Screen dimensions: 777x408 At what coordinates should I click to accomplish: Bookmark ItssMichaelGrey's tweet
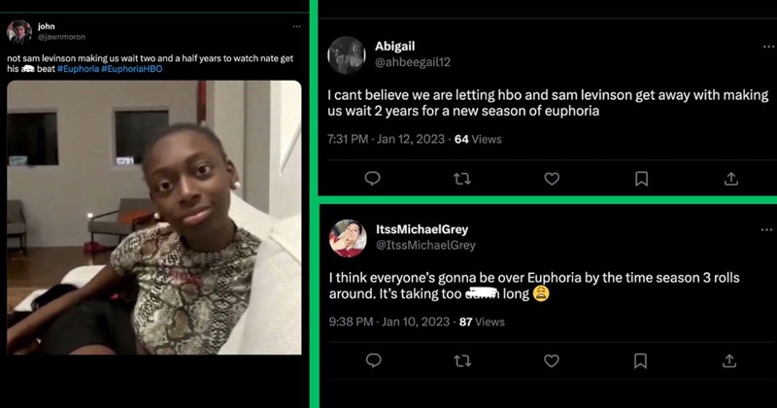pos(641,360)
